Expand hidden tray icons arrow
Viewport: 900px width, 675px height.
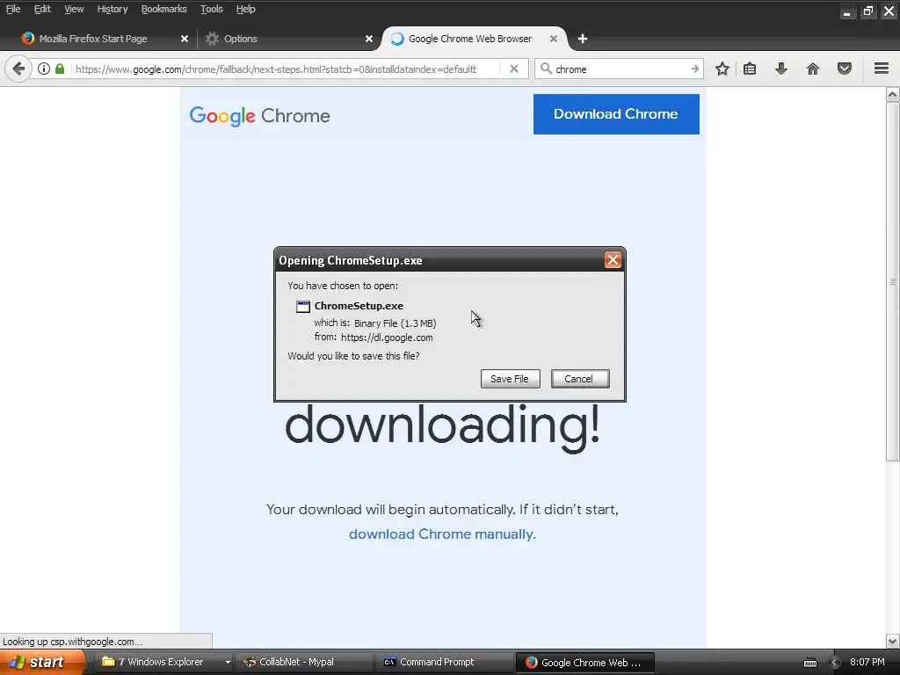coord(833,663)
